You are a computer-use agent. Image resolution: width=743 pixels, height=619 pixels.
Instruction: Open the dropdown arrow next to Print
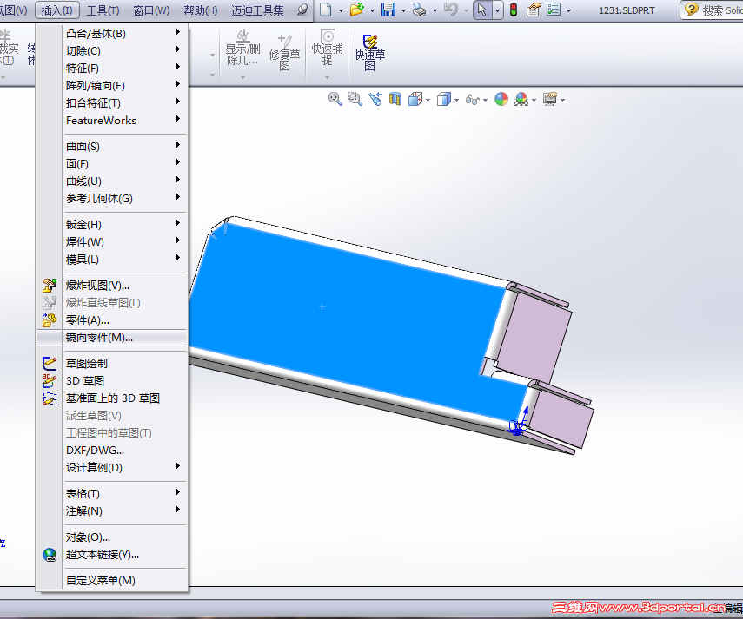point(435,10)
